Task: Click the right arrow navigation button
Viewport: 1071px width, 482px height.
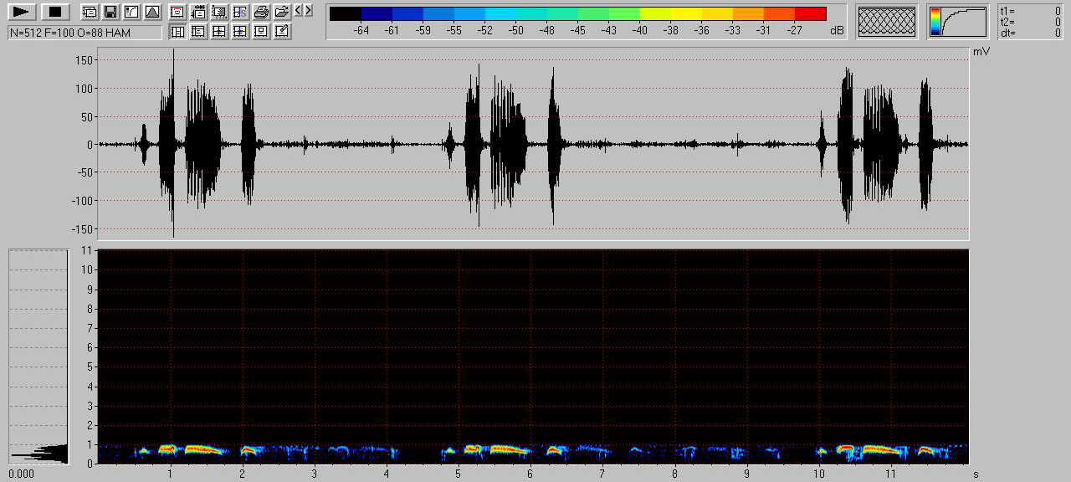Action: (309, 10)
